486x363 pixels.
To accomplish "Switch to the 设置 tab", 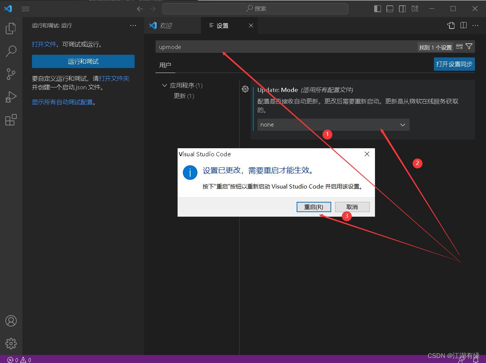I will pos(229,25).
